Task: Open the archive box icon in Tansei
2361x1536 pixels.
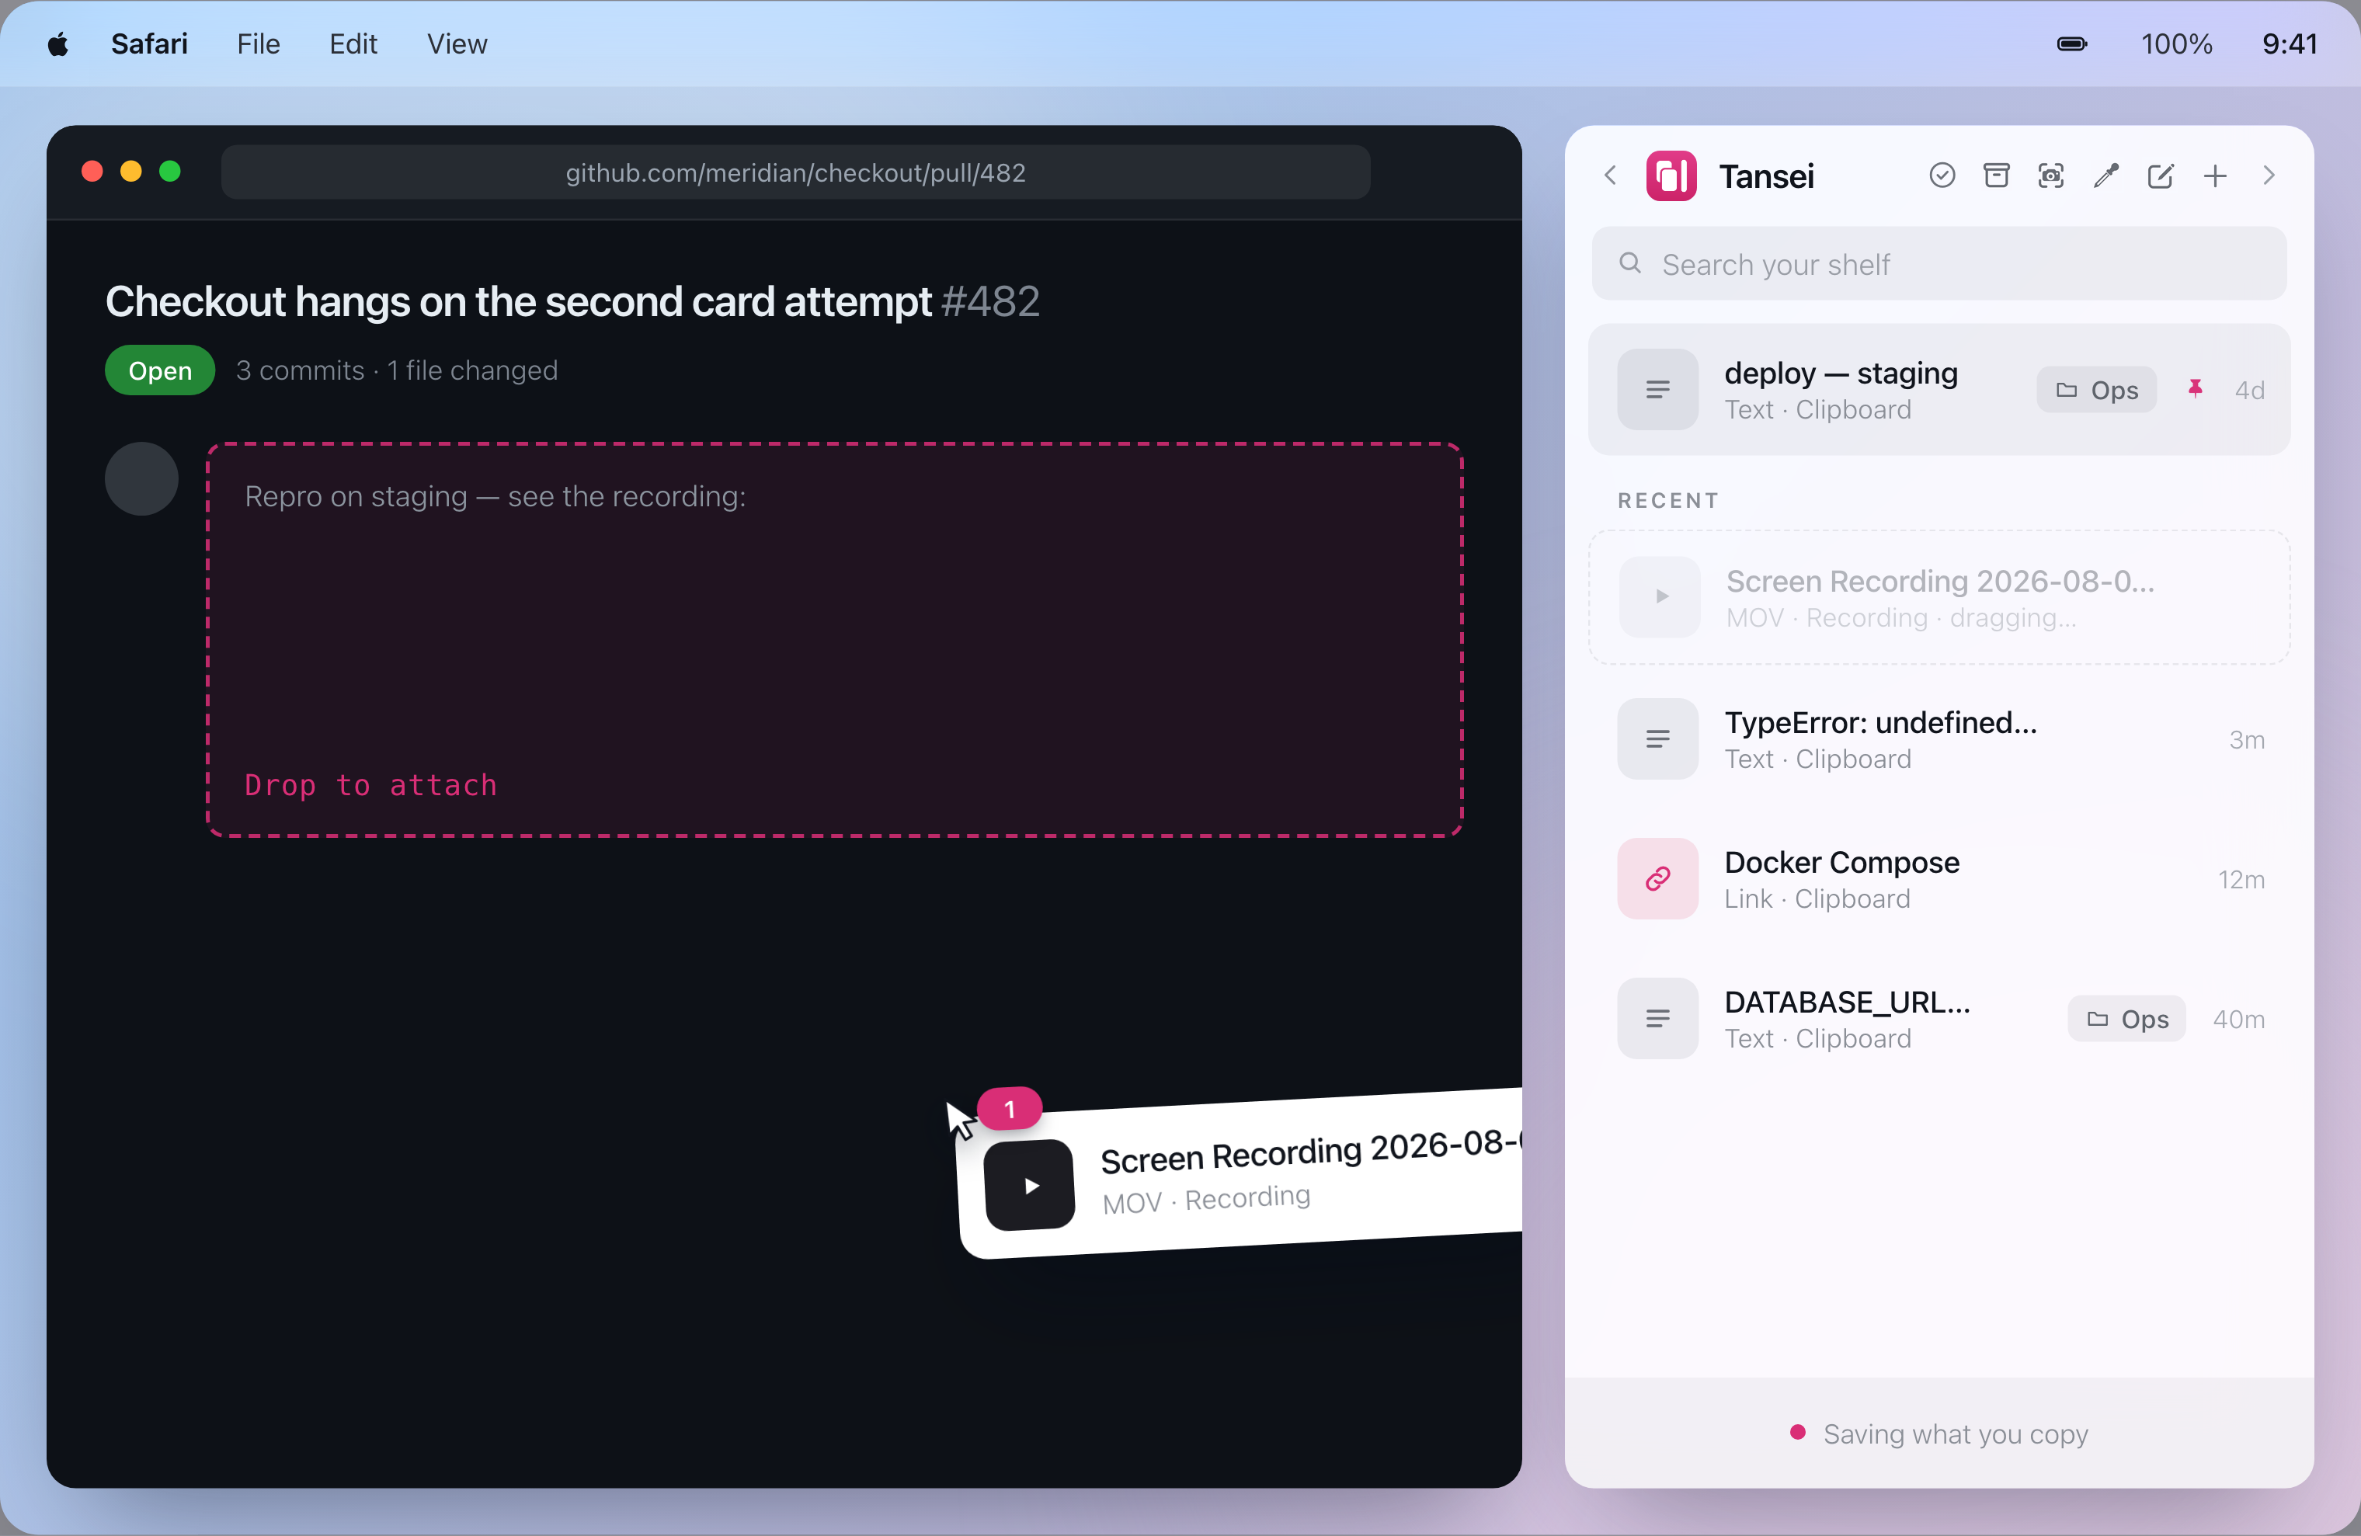Action: pos(1996,175)
